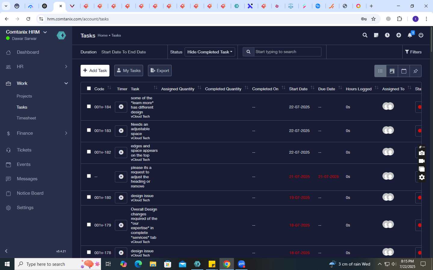Open Messages in sidebar
This screenshot has width=433, height=270.
tap(27, 179)
